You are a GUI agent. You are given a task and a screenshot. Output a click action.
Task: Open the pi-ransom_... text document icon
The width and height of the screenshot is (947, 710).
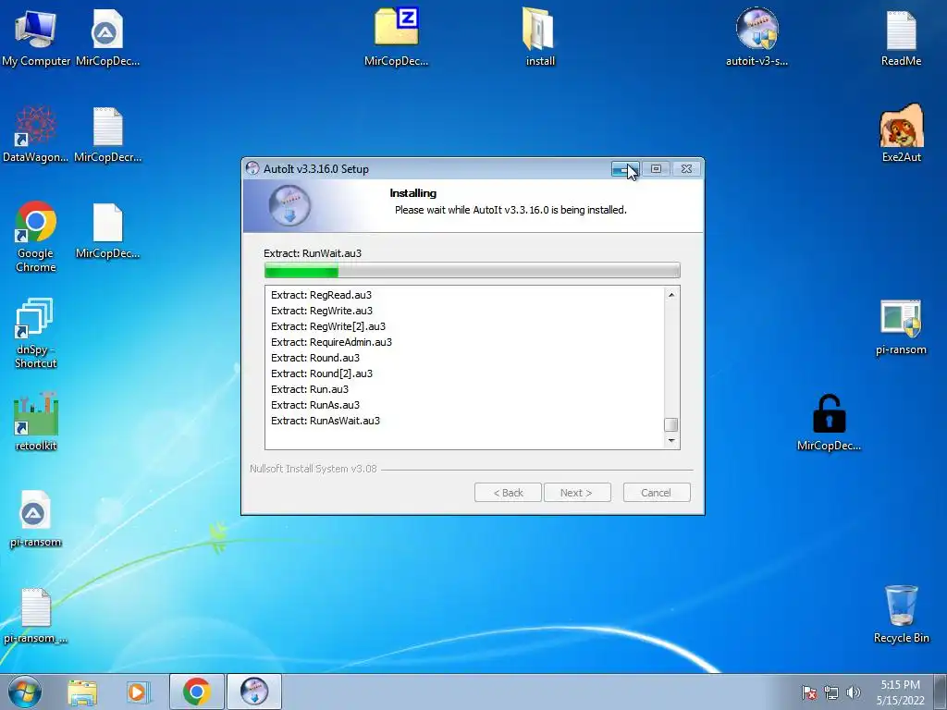[36, 616]
